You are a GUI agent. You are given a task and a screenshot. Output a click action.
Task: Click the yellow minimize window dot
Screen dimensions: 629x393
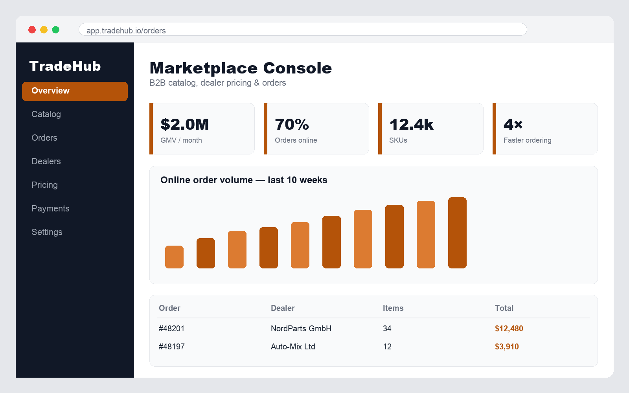pyautogui.click(x=44, y=29)
